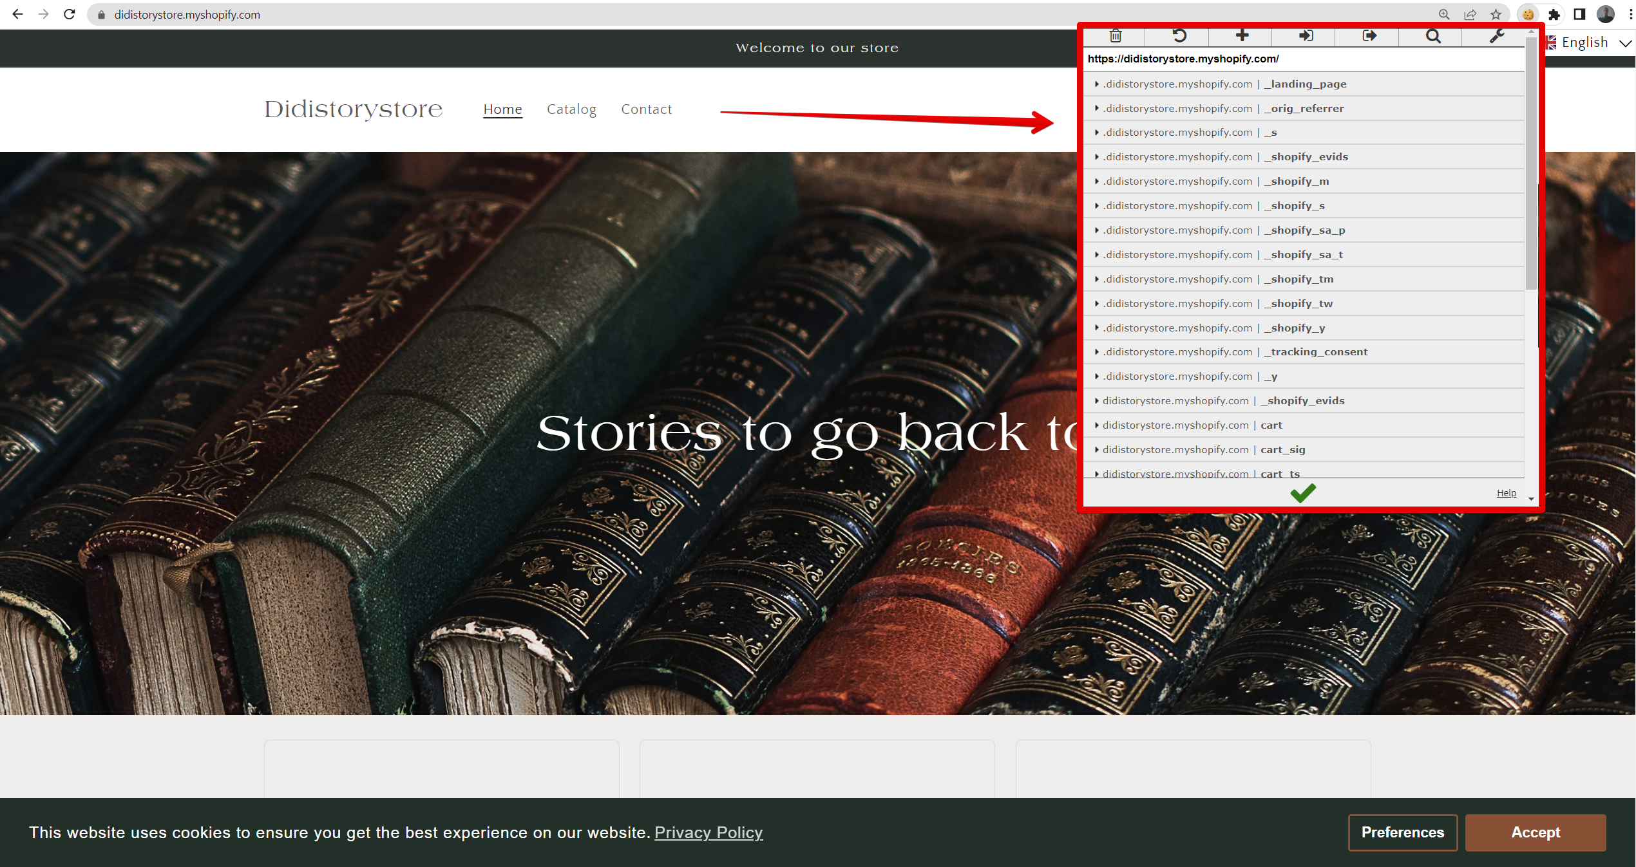The width and height of the screenshot is (1636, 867).
Task: Click the delete all cookies trash icon
Action: [1116, 36]
